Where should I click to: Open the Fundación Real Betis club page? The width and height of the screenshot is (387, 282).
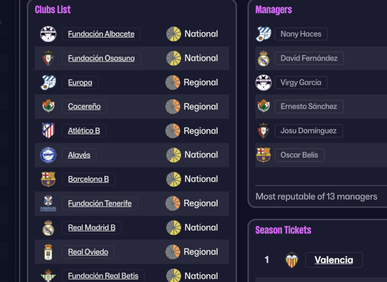(x=103, y=276)
